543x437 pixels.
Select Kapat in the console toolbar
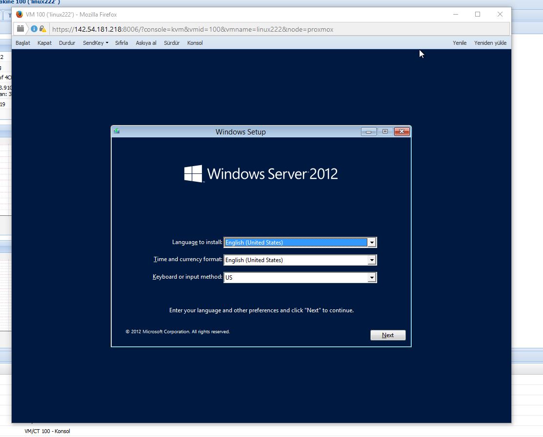pos(44,43)
